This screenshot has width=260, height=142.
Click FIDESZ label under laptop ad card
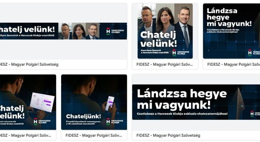click(x=26, y=135)
